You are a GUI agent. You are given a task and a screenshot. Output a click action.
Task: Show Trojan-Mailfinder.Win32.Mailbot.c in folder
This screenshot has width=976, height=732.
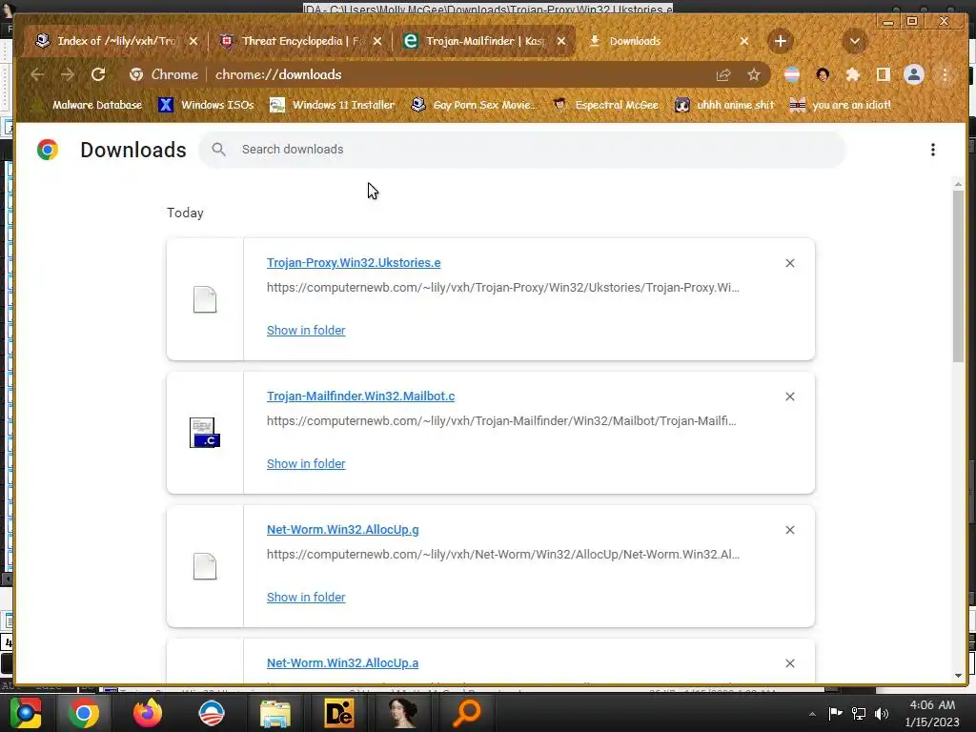click(306, 464)
